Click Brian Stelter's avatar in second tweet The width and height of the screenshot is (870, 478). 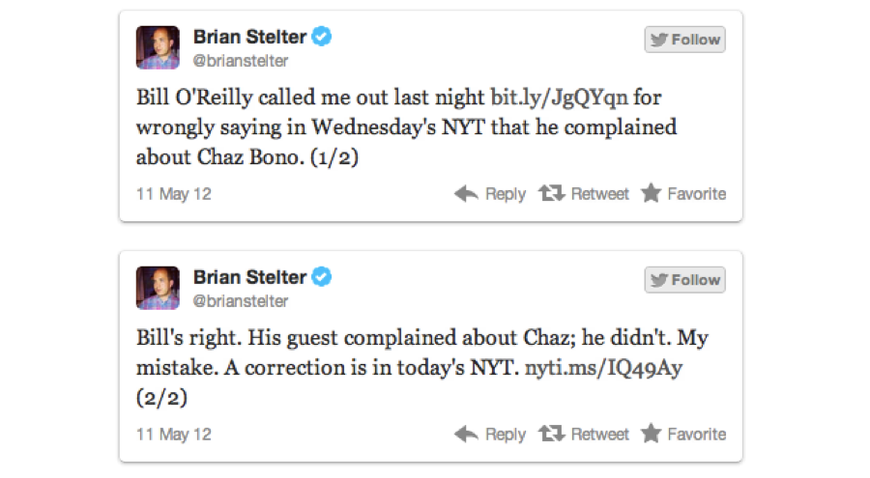(158, 288)
